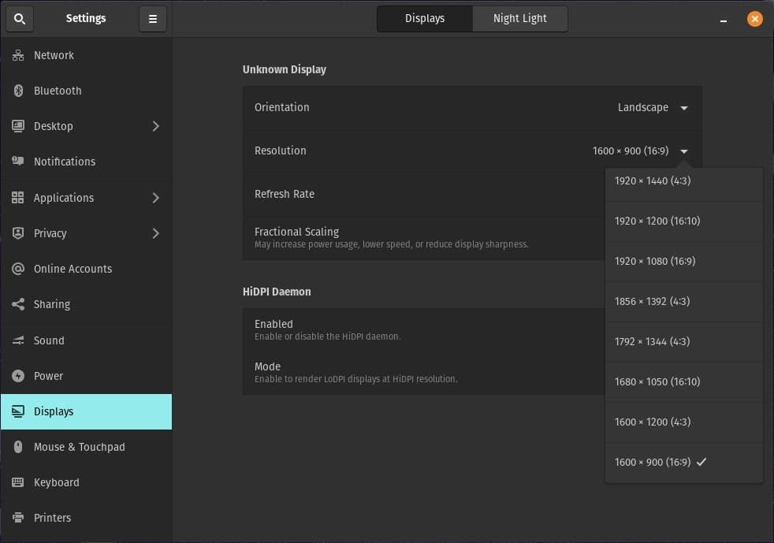
Task: Expand the Privacy submenu chevron
Action: coord(155,233)
